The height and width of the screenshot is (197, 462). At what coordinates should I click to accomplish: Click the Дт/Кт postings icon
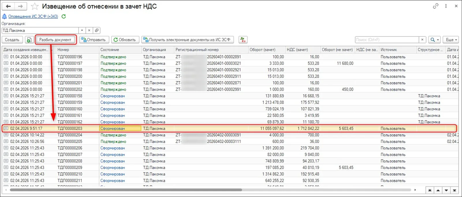(243, 40)
